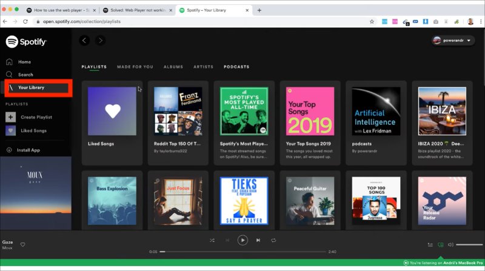Click the song title Gaze in player
Screen dimensions: 485x271
click(7, 243)
